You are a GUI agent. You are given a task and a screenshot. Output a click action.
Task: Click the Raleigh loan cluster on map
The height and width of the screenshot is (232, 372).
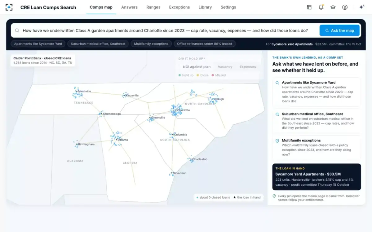[212, 98]
